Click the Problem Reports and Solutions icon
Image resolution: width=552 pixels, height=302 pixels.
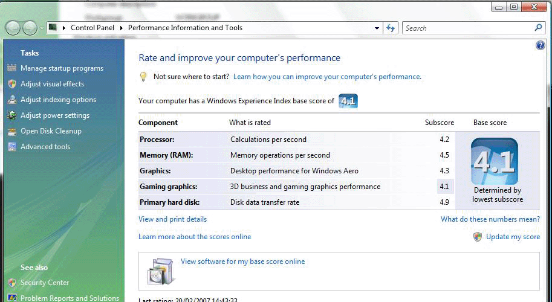[12, 298]
